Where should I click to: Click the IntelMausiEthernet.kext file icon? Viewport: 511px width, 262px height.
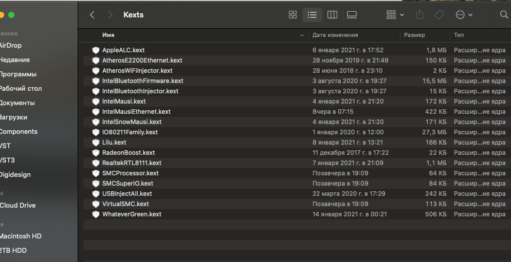[96, 111]
